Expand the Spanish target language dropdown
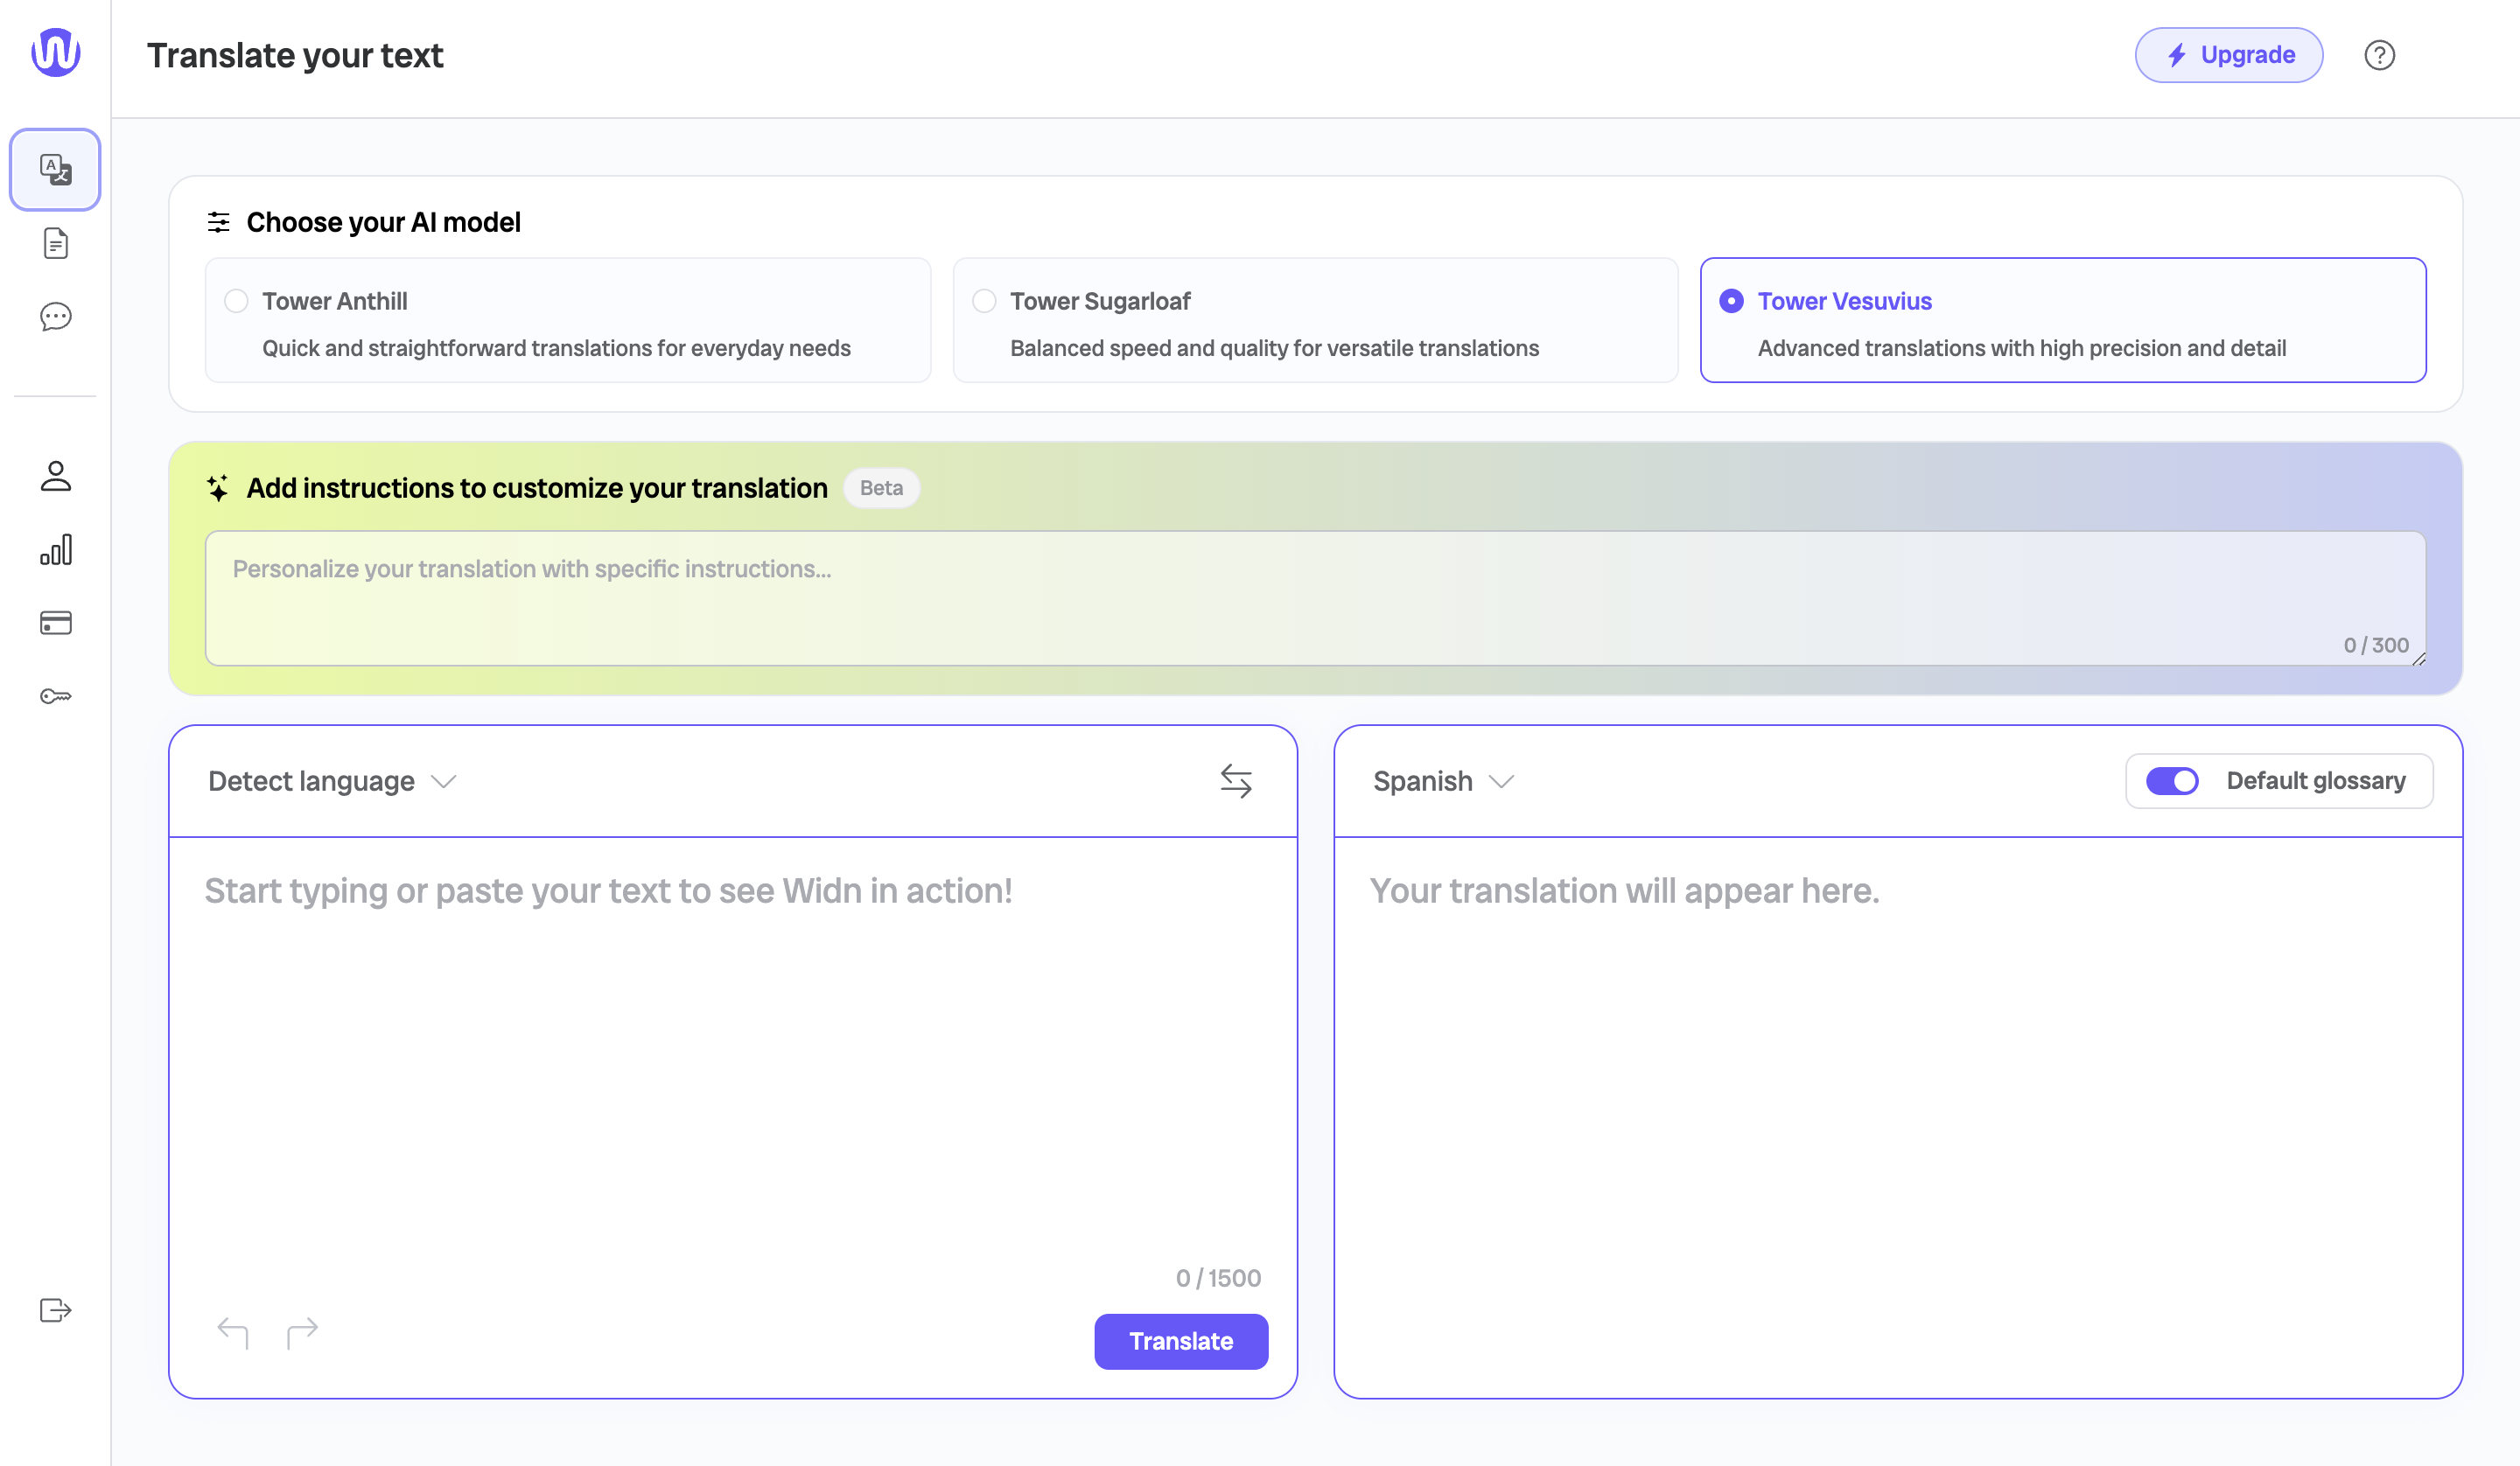Screen dimensions: 2520x1466 [1443, 781]
